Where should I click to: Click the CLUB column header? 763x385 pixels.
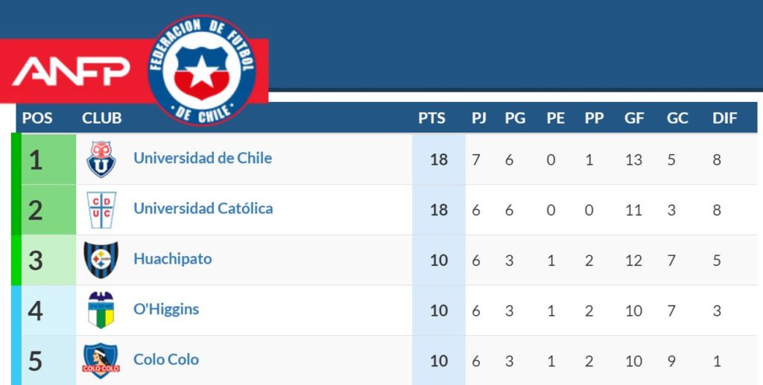coord(102,118)
